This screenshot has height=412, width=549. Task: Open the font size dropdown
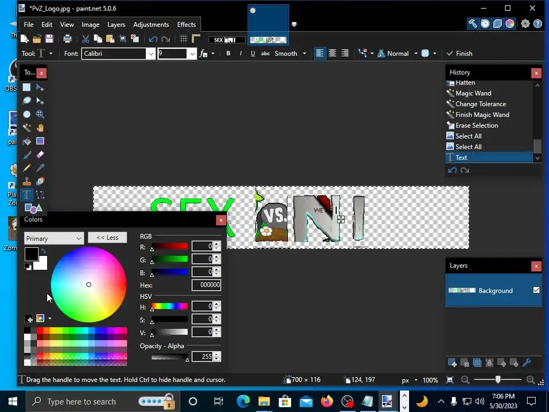[192, 54]
